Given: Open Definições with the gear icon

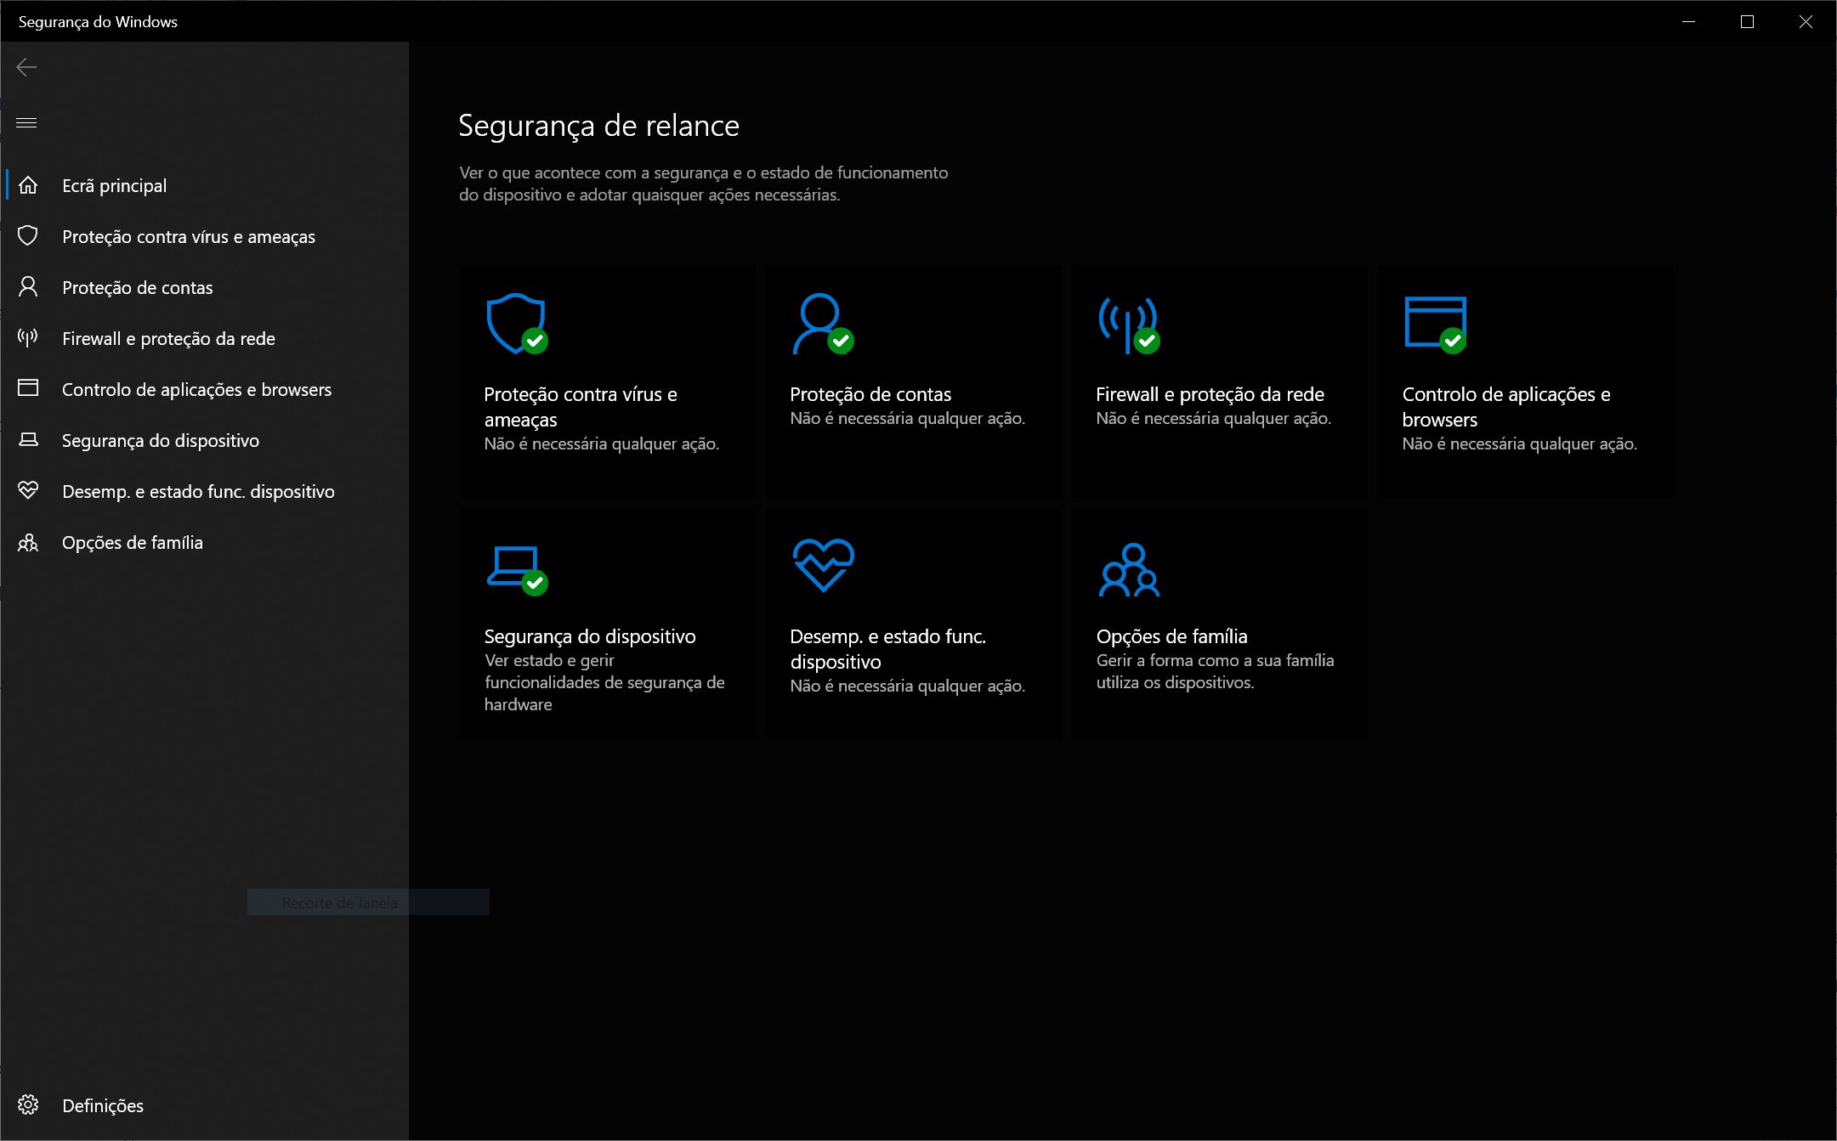Looking at the screenshot, I should (x=28, y=1105).
